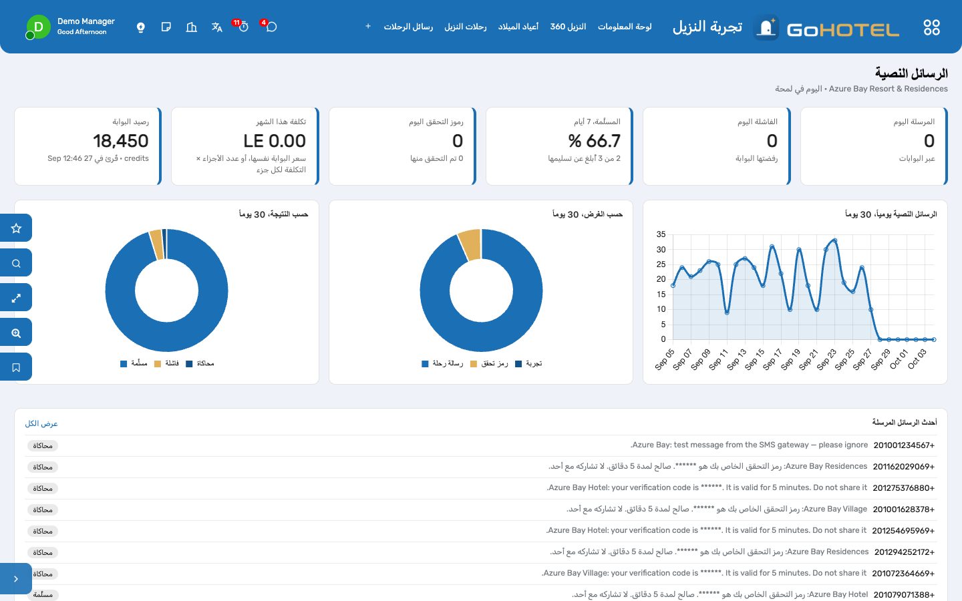Viewport: 962px width, 601px height.
Task: Toggle the رمز تحقق legend item
Action: click(489, 363)
